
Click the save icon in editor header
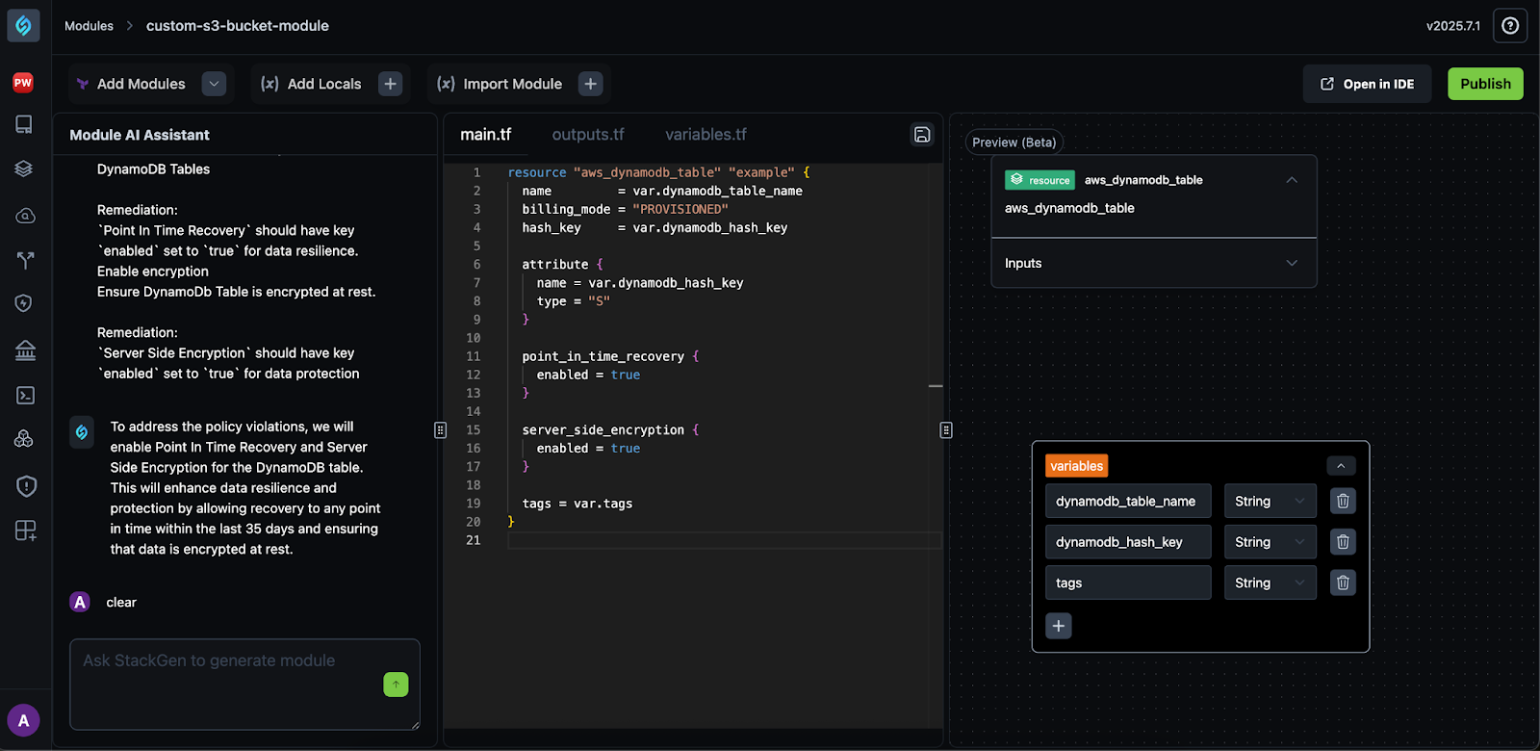click(x=922, y=135)
